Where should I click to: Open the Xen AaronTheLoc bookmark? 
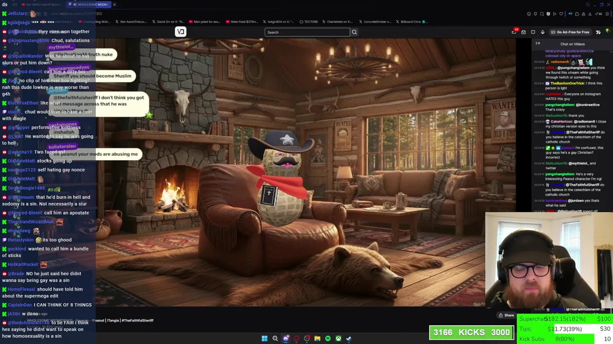[131, 21]
